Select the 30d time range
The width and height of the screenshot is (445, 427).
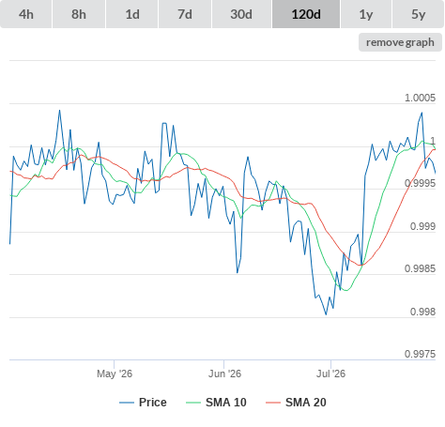pyautogui.click(x=241, y=14)
